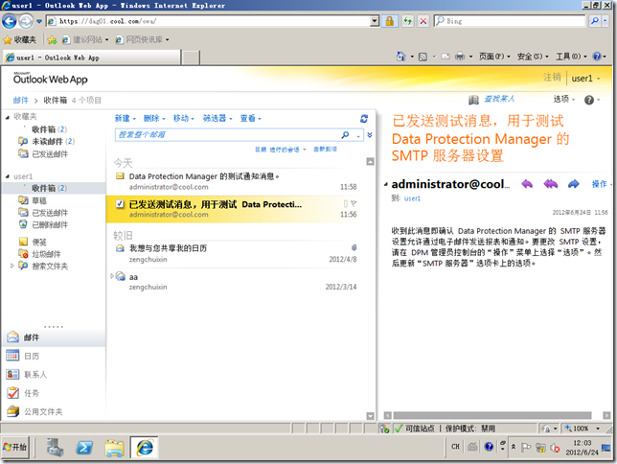
Task: Click the scroll down arrow of the message list
Action: tap(370, 416)
